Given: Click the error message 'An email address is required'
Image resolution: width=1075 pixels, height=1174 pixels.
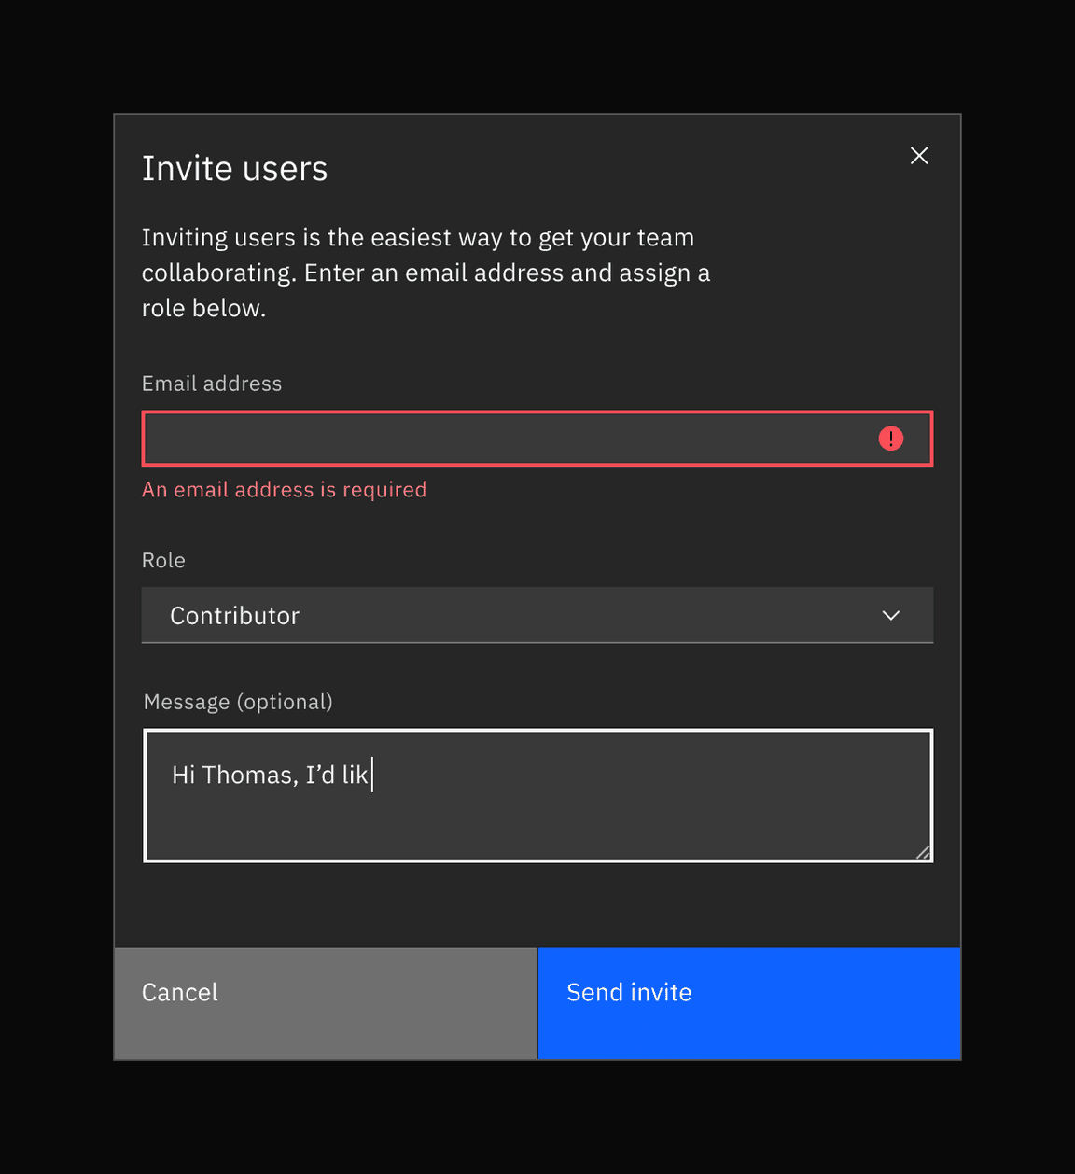Looking at the screenshot, I should pos(284,489).
